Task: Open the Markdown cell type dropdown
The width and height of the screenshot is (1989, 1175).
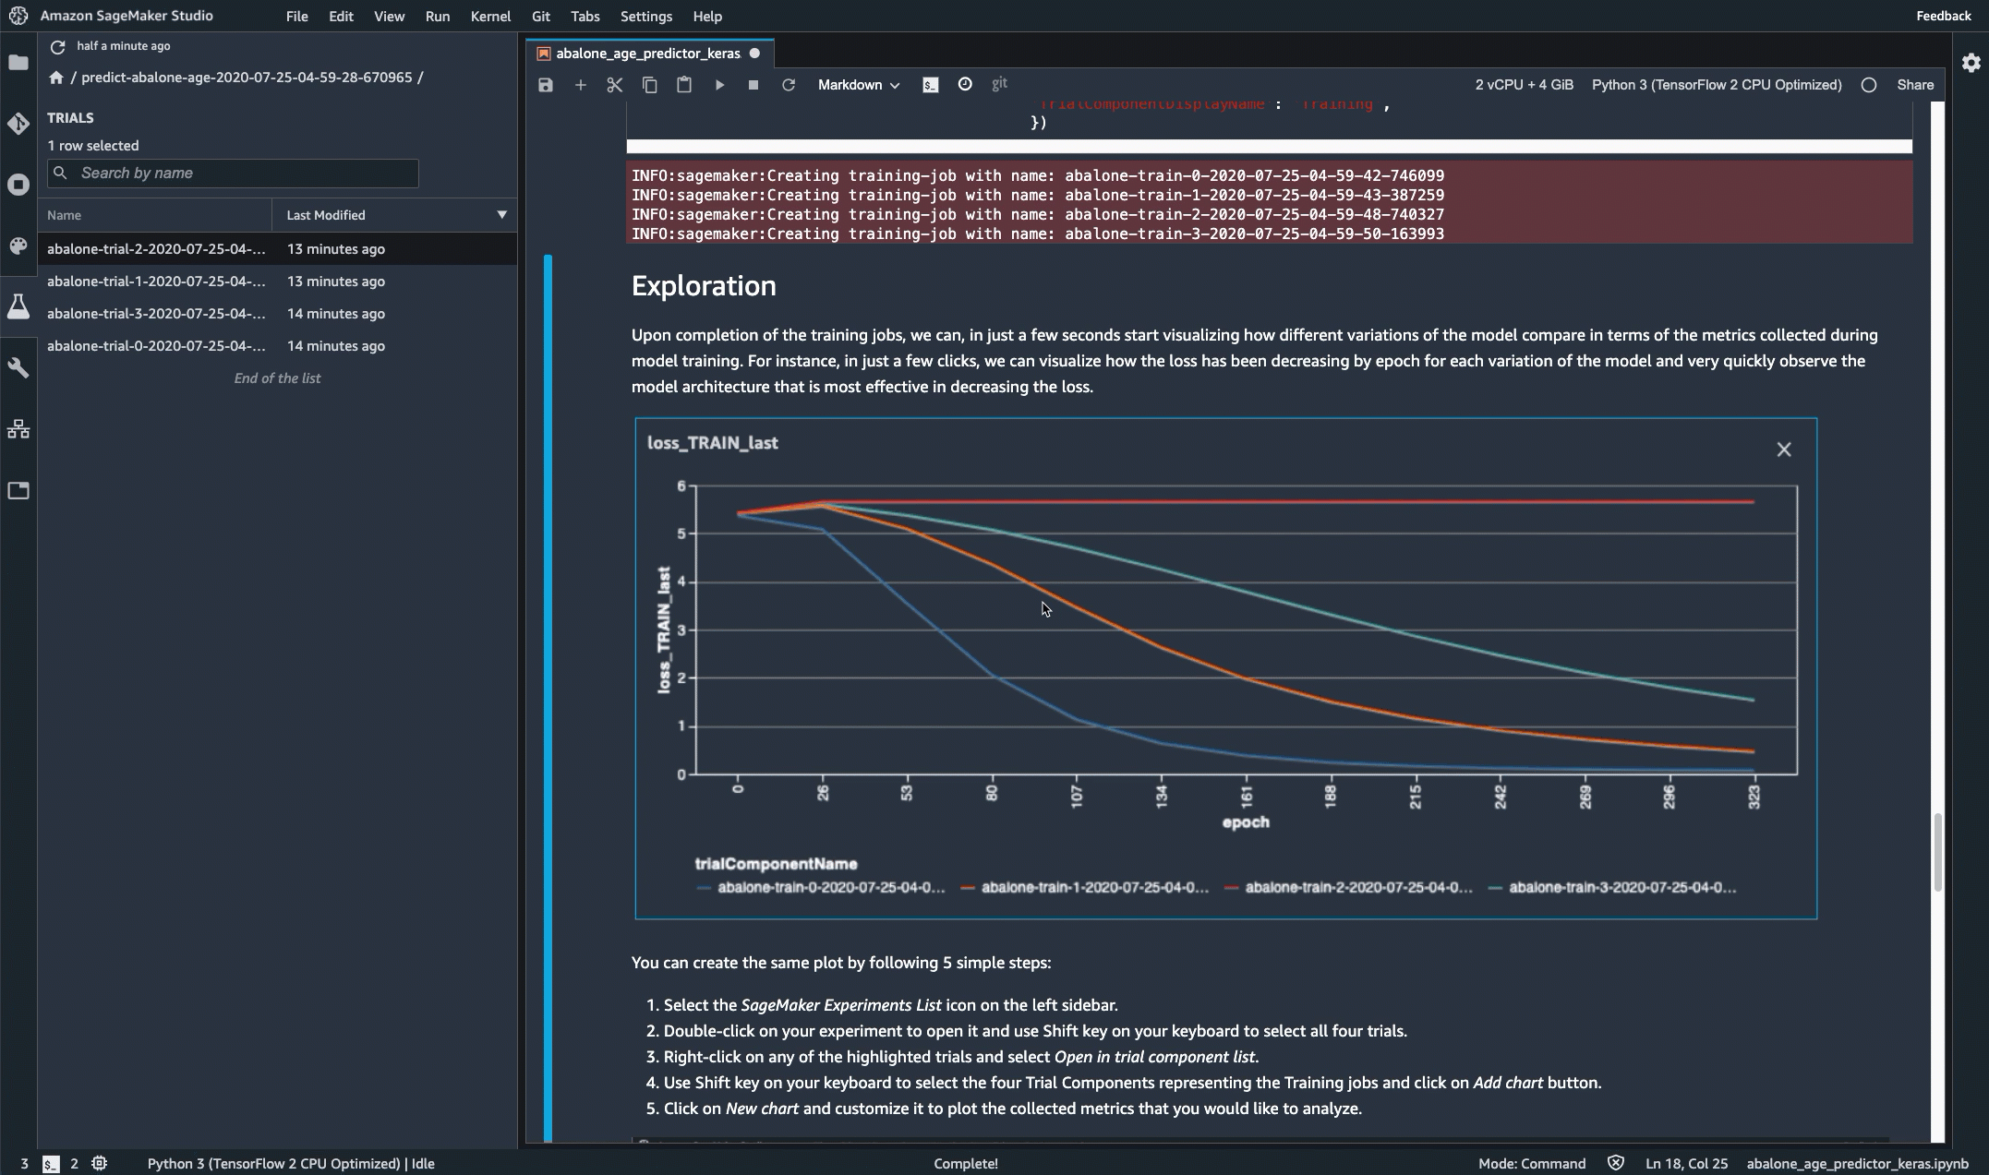Action: click(x=858, y=85)
